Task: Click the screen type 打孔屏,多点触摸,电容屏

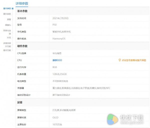Action: [64, 110]
